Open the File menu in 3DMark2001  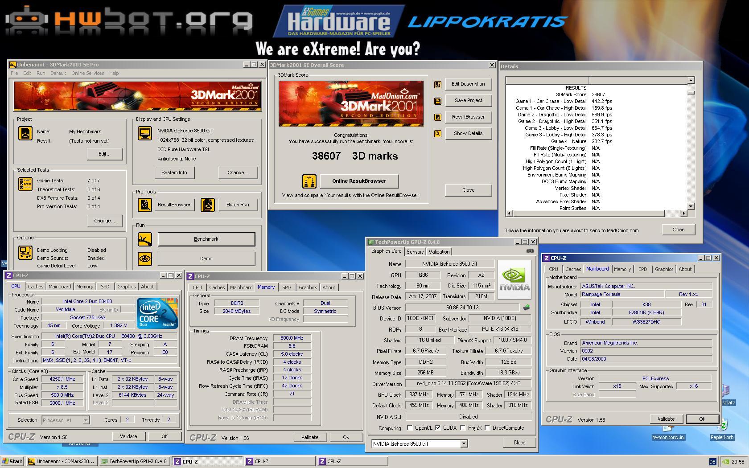click(14, 73)
